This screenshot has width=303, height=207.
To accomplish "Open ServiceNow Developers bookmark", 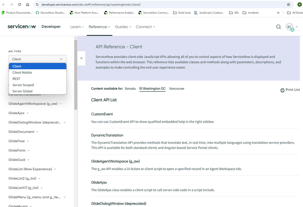I will [x=50, y=13].
